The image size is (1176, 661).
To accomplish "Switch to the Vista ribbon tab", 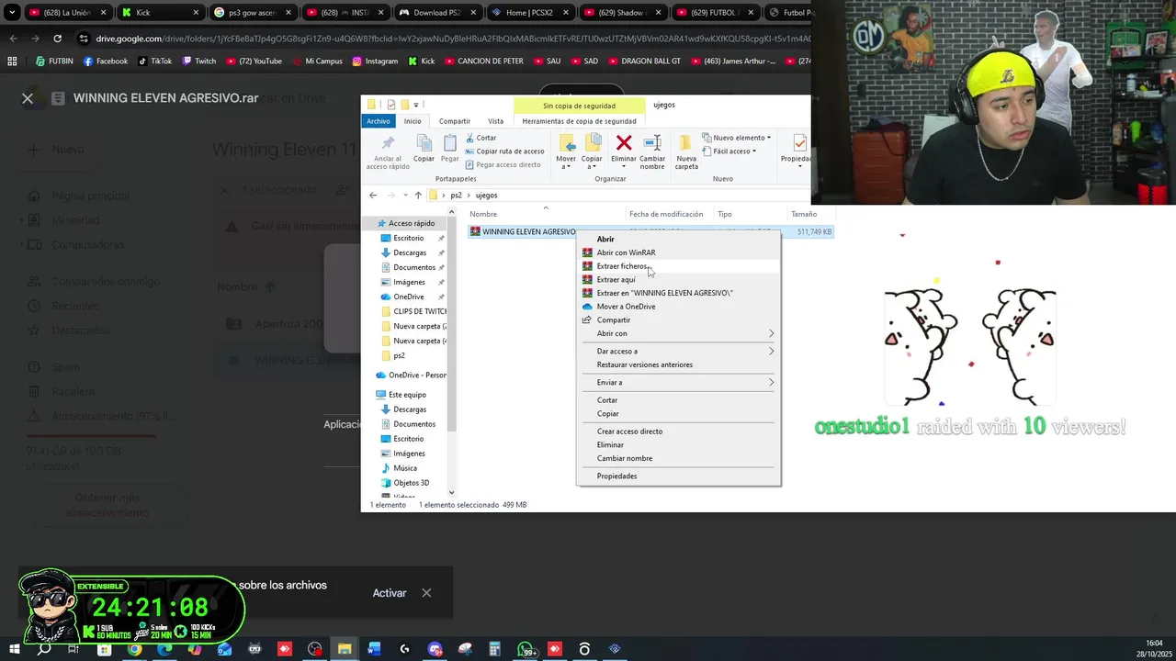I will [495, 121].
